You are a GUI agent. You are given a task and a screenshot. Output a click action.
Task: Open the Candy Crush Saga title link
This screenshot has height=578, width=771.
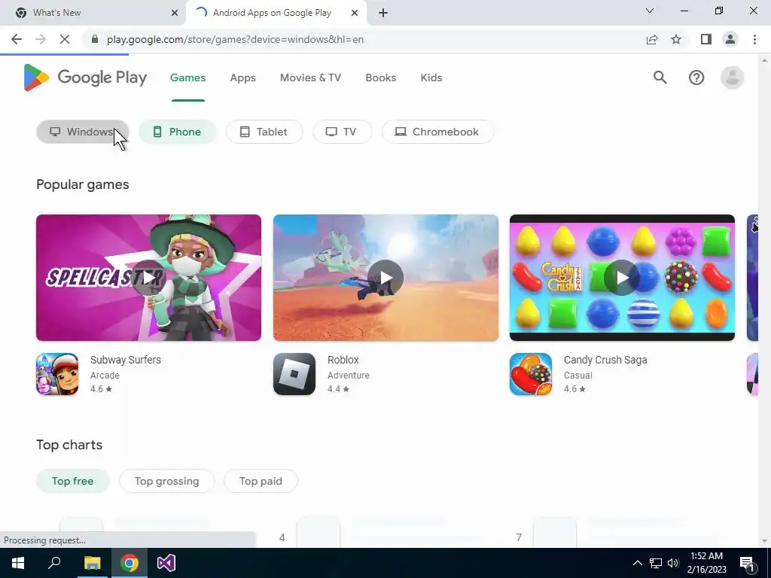pos(605,360)
